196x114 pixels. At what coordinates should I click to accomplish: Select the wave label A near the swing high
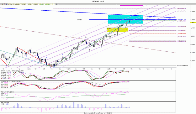point(86,37)
